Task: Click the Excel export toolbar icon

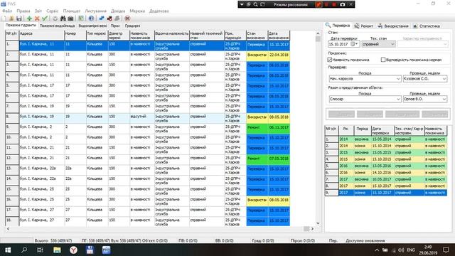Action: point(81,18)
